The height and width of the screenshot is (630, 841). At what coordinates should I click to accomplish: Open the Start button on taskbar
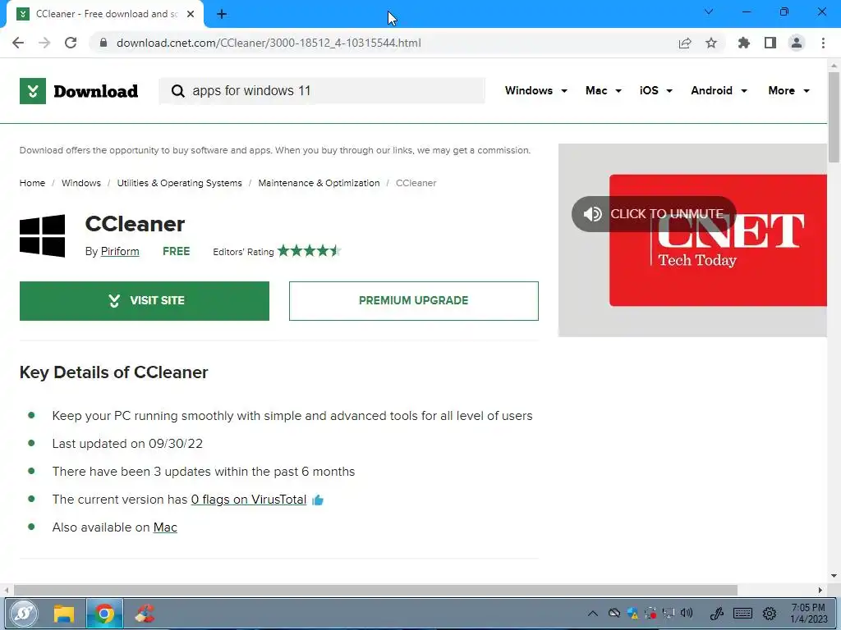click(x=22, y=614)
